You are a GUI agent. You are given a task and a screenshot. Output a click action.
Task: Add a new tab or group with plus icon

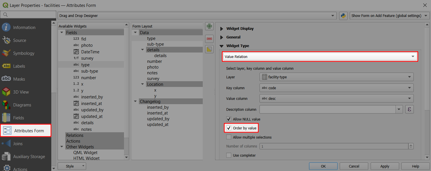[x=209, y=26]
